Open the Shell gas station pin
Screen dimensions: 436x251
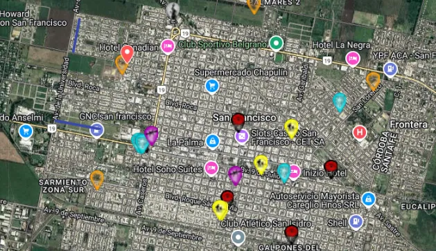point(356,222)
